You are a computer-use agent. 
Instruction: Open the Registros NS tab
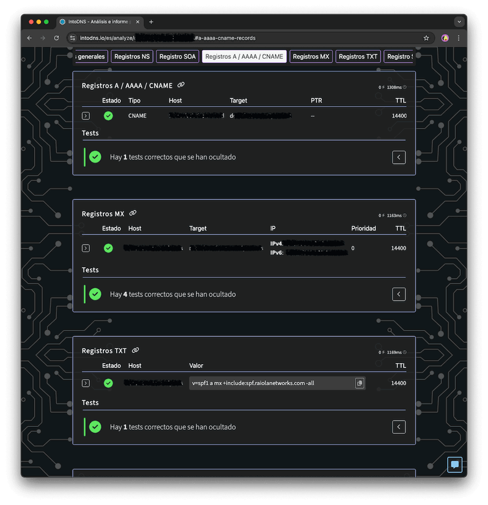click(x=131, y=57)
